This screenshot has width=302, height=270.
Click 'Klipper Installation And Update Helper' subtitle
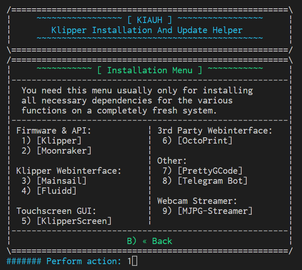[x=147, y=30]
